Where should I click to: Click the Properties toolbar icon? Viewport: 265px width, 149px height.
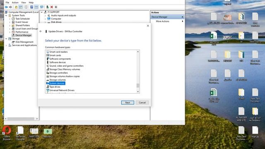pos(26,7)
